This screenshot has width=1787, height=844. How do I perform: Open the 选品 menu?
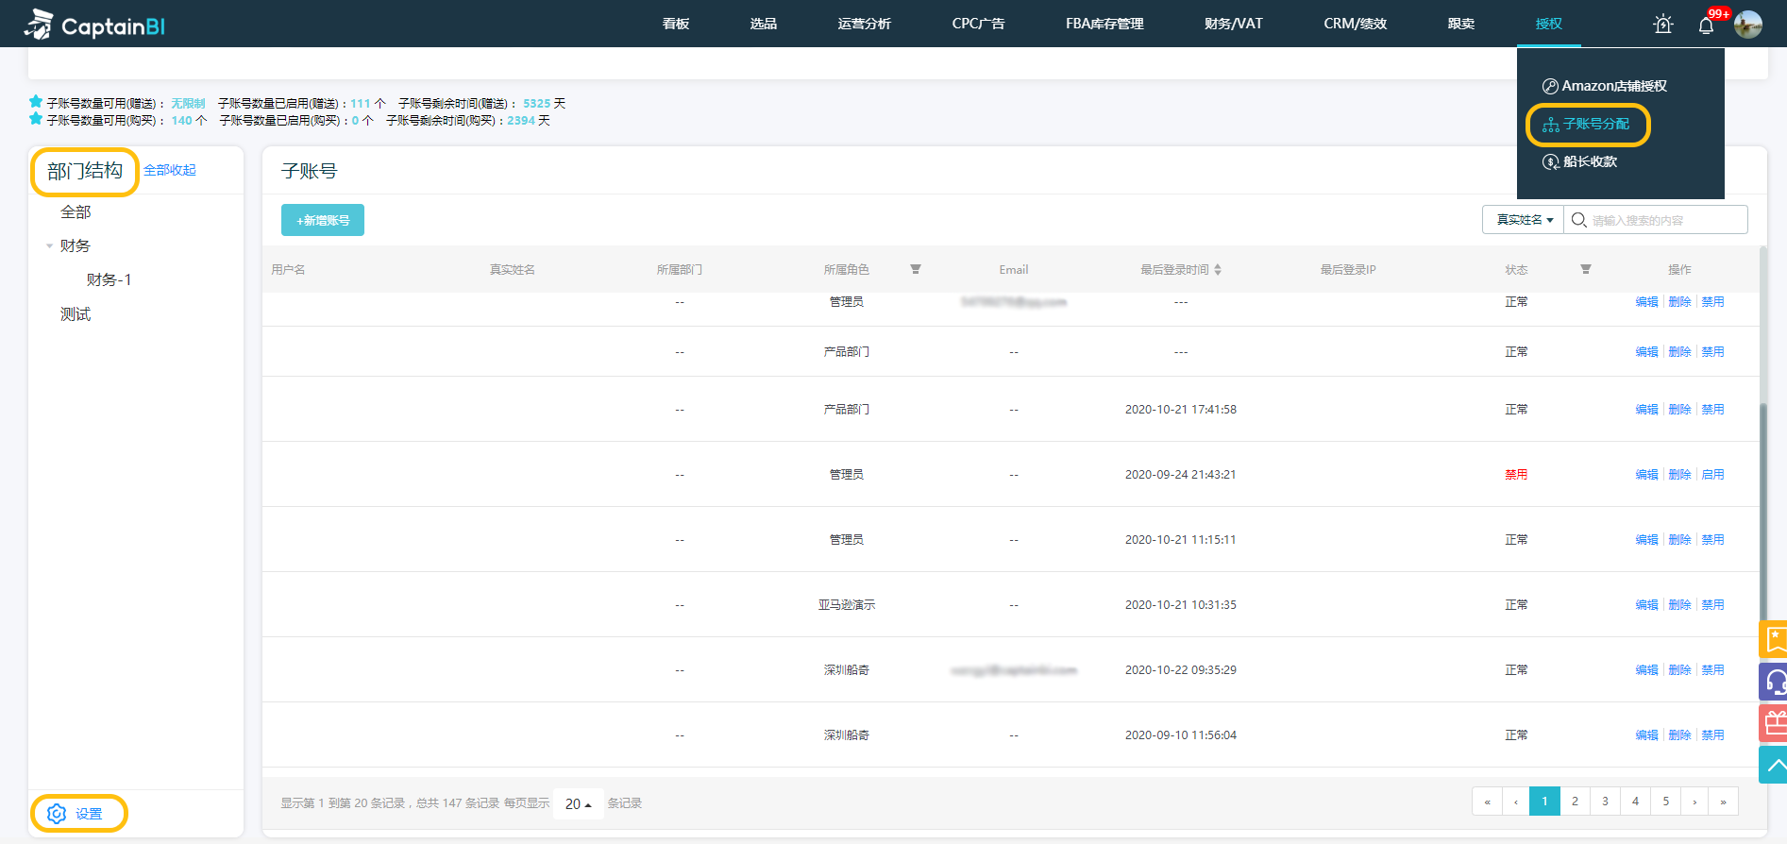pyautogui.click(x=764, y=24)
